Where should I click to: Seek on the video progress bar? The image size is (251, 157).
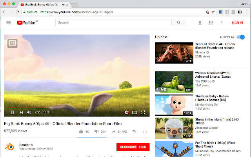(x=77, y=108)
